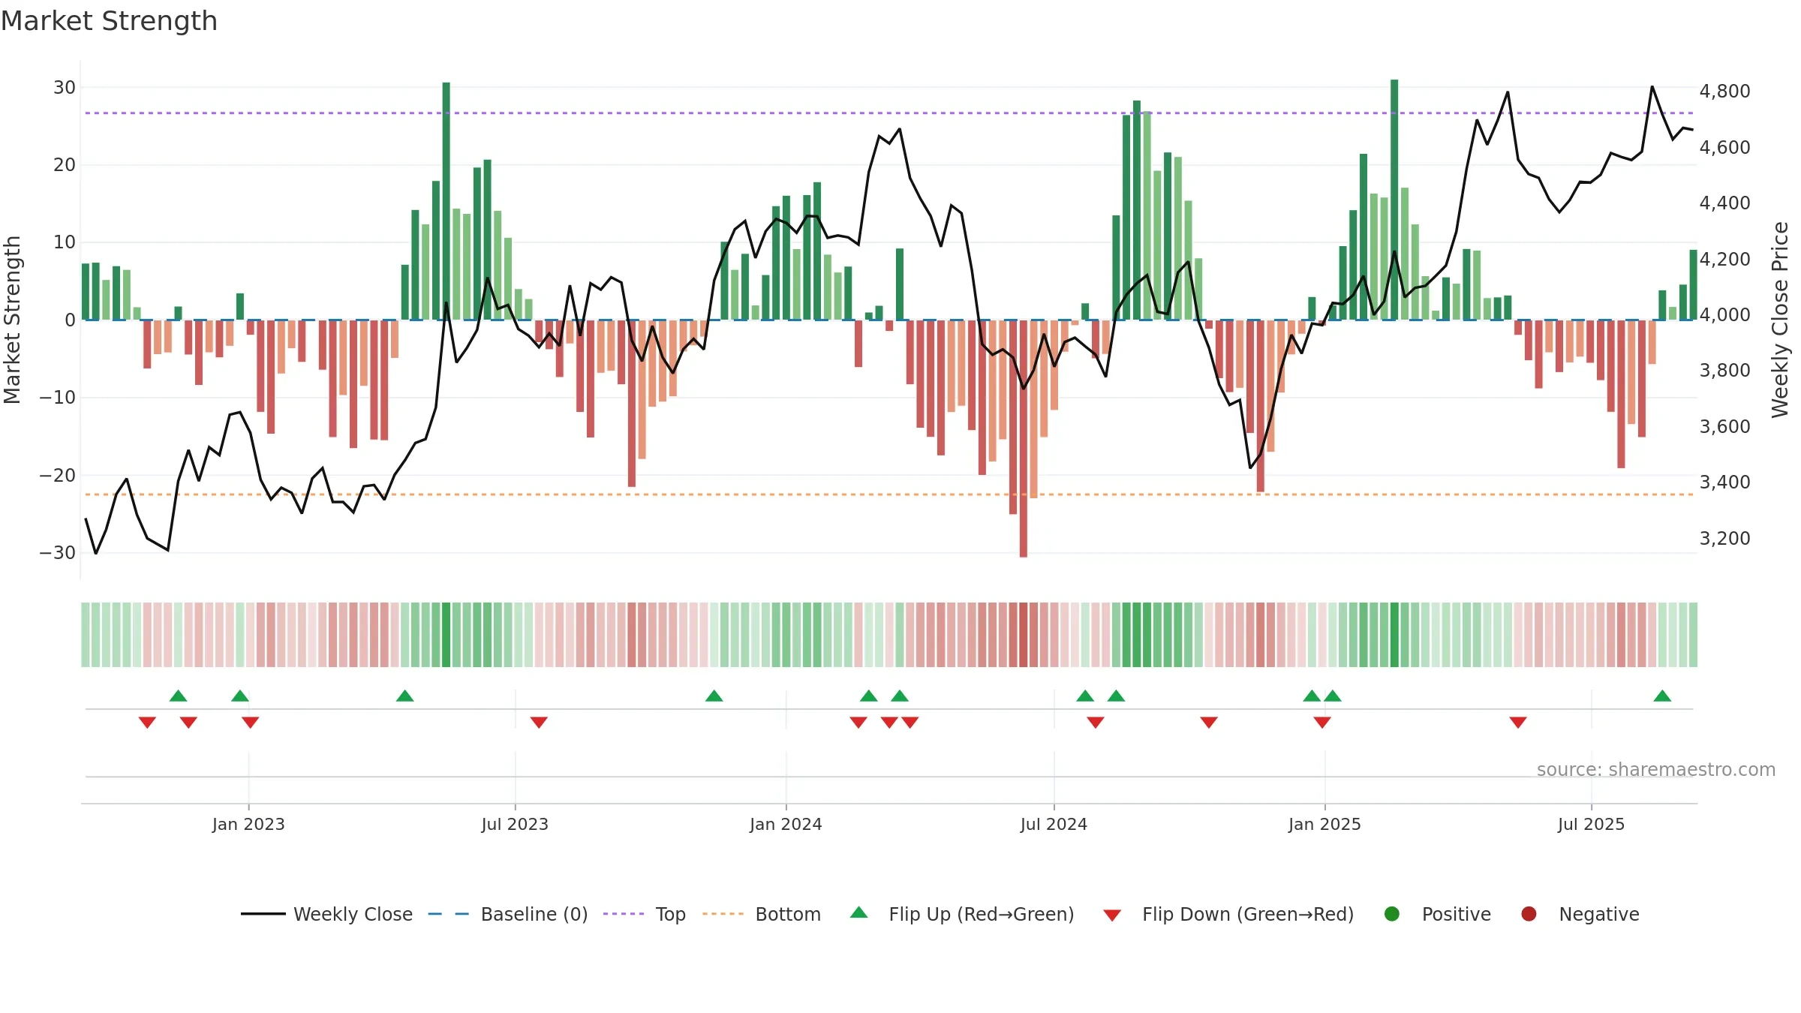The height and width of the screenshot is (1013, 1801).
Task: Click the '3,200' price axis label
Action: pyautogui.click(x=1724, y=538)
